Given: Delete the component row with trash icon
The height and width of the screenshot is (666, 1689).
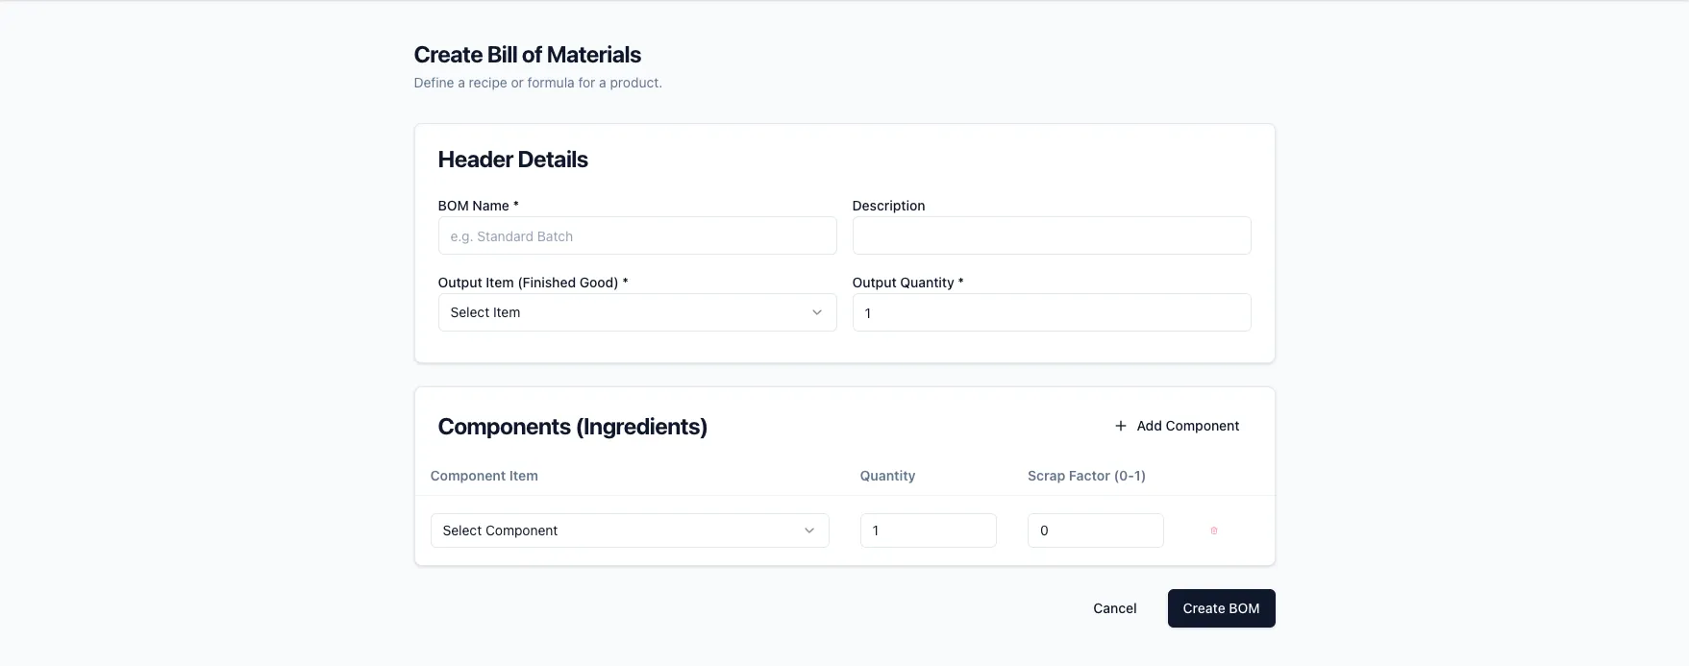Looking at the screenshot, I should point(1213,530).
